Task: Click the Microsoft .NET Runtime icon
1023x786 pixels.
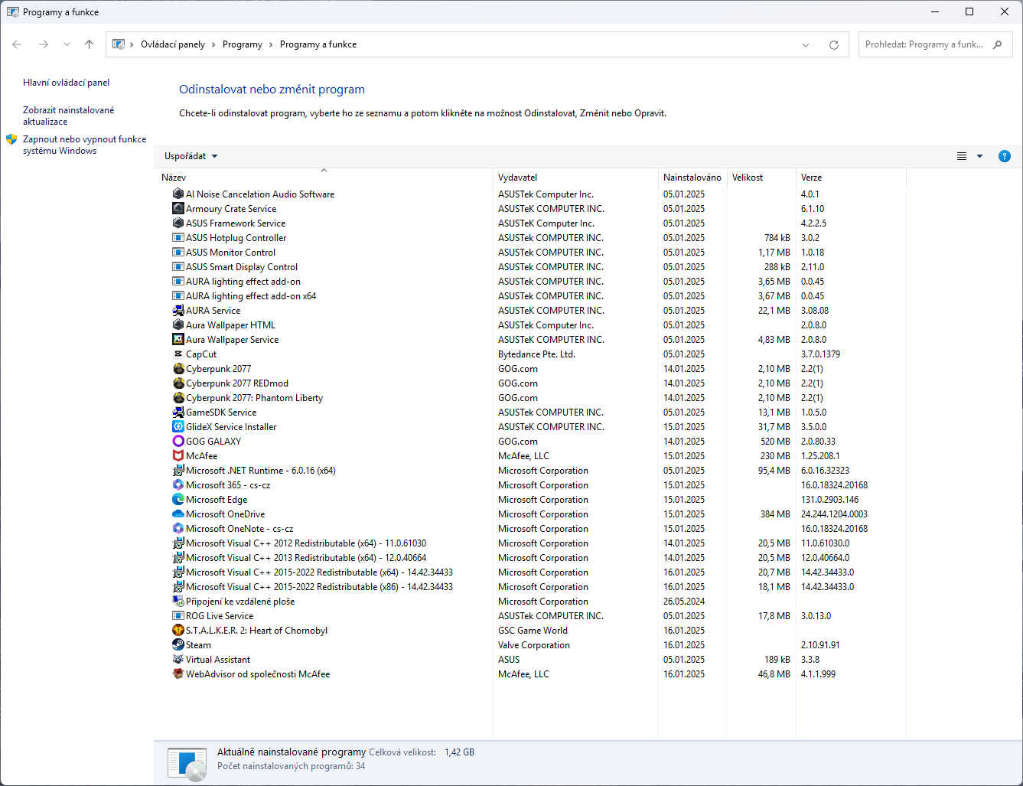Action: coord(178,471)
